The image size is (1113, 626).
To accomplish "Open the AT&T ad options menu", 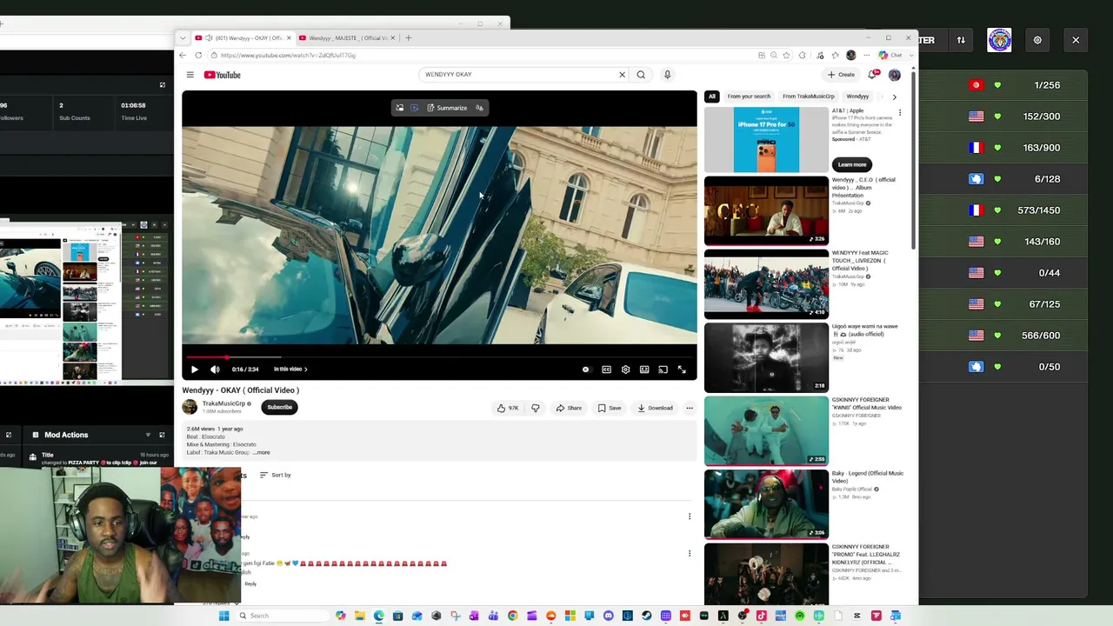I will tap(900, 113).
